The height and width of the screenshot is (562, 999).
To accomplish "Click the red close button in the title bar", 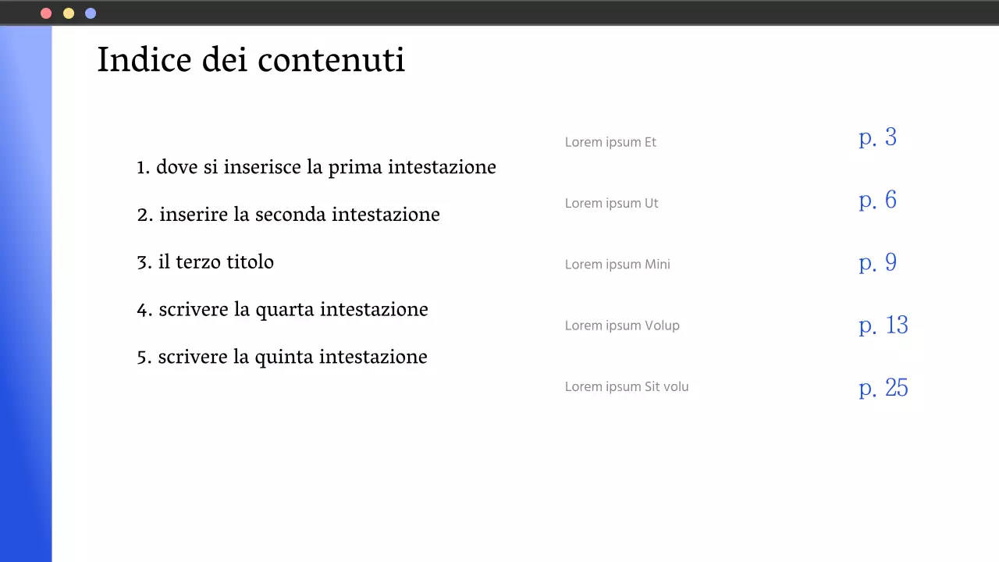I will tap(46, 12).
